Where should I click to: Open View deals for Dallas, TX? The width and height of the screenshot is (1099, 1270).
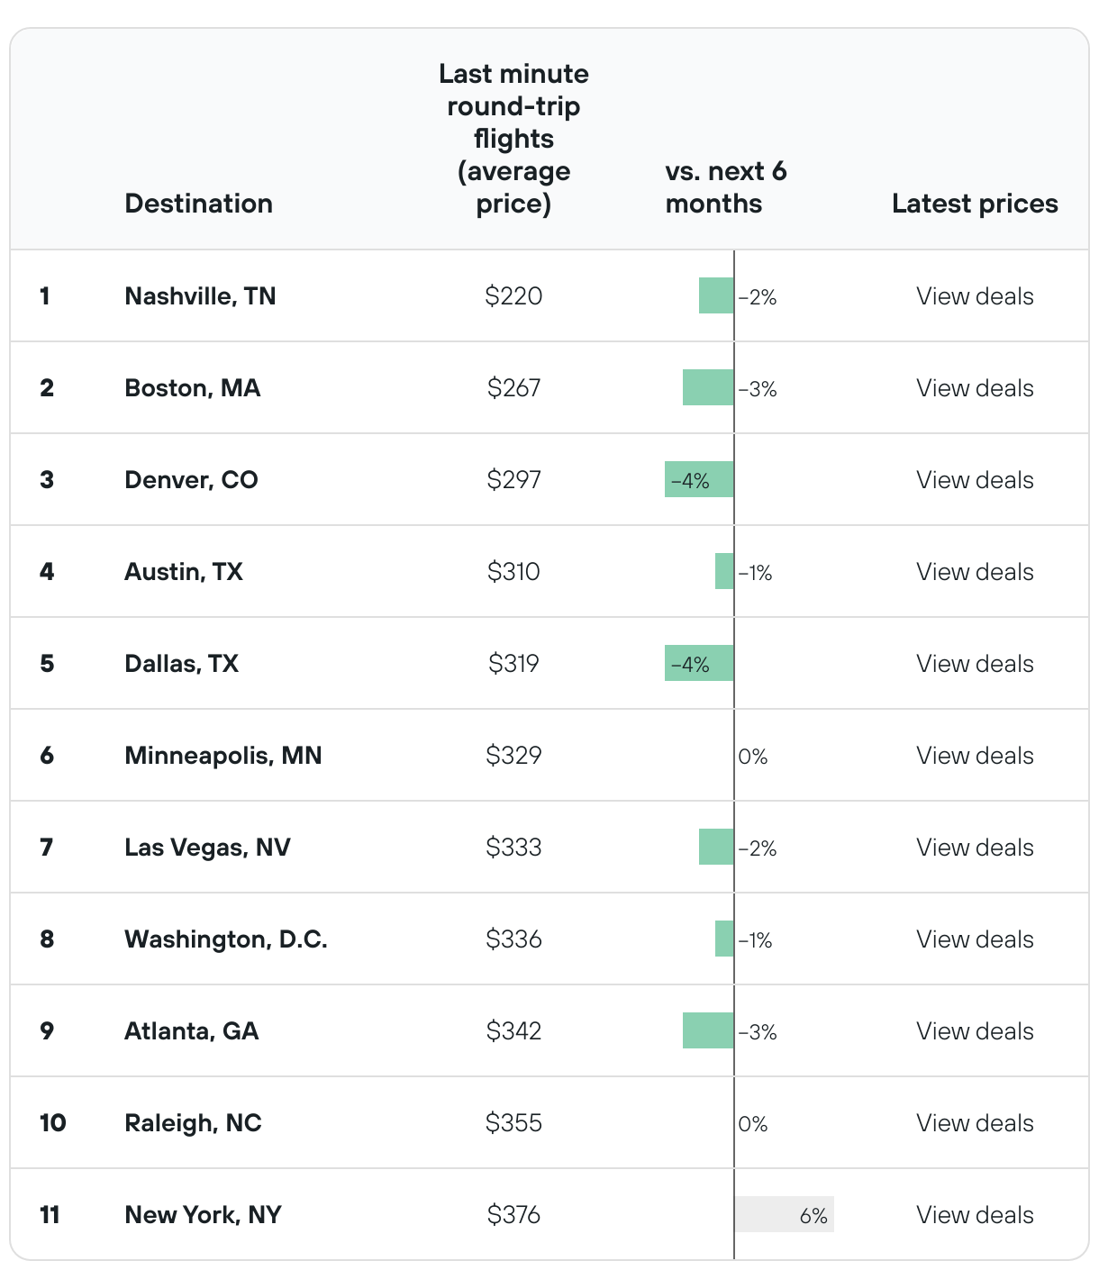click(975, 664)
